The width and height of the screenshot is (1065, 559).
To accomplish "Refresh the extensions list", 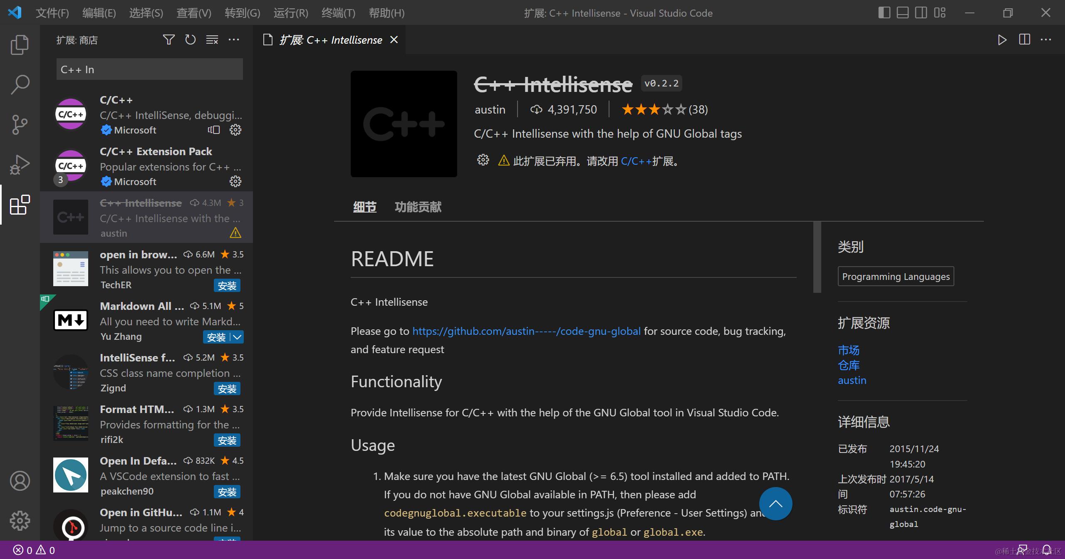I will click(190, 40).
